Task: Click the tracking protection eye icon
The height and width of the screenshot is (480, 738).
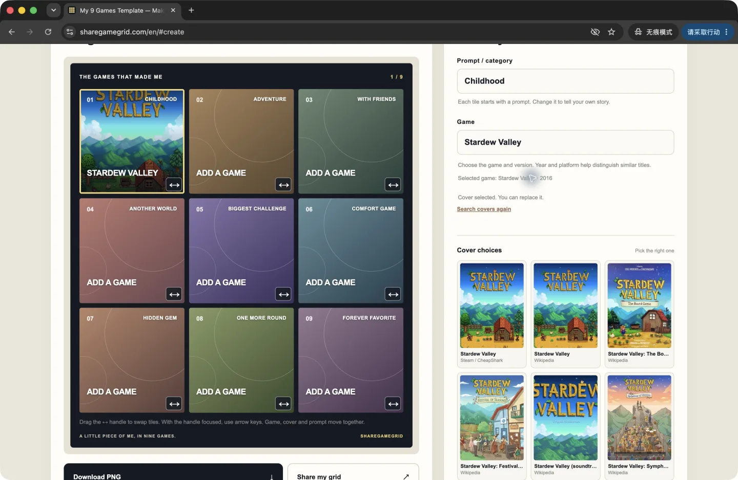Action: [595, 32]
